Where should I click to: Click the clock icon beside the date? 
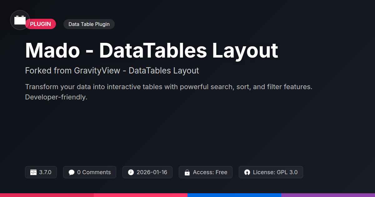pos(131,172)
